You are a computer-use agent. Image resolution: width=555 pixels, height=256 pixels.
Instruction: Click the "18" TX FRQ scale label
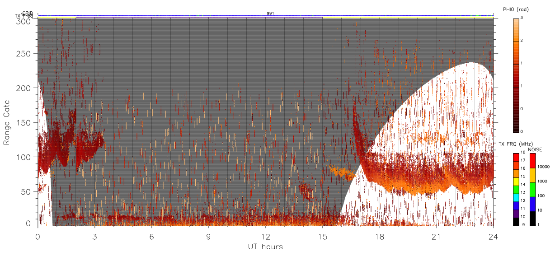(x=522, y=153)
